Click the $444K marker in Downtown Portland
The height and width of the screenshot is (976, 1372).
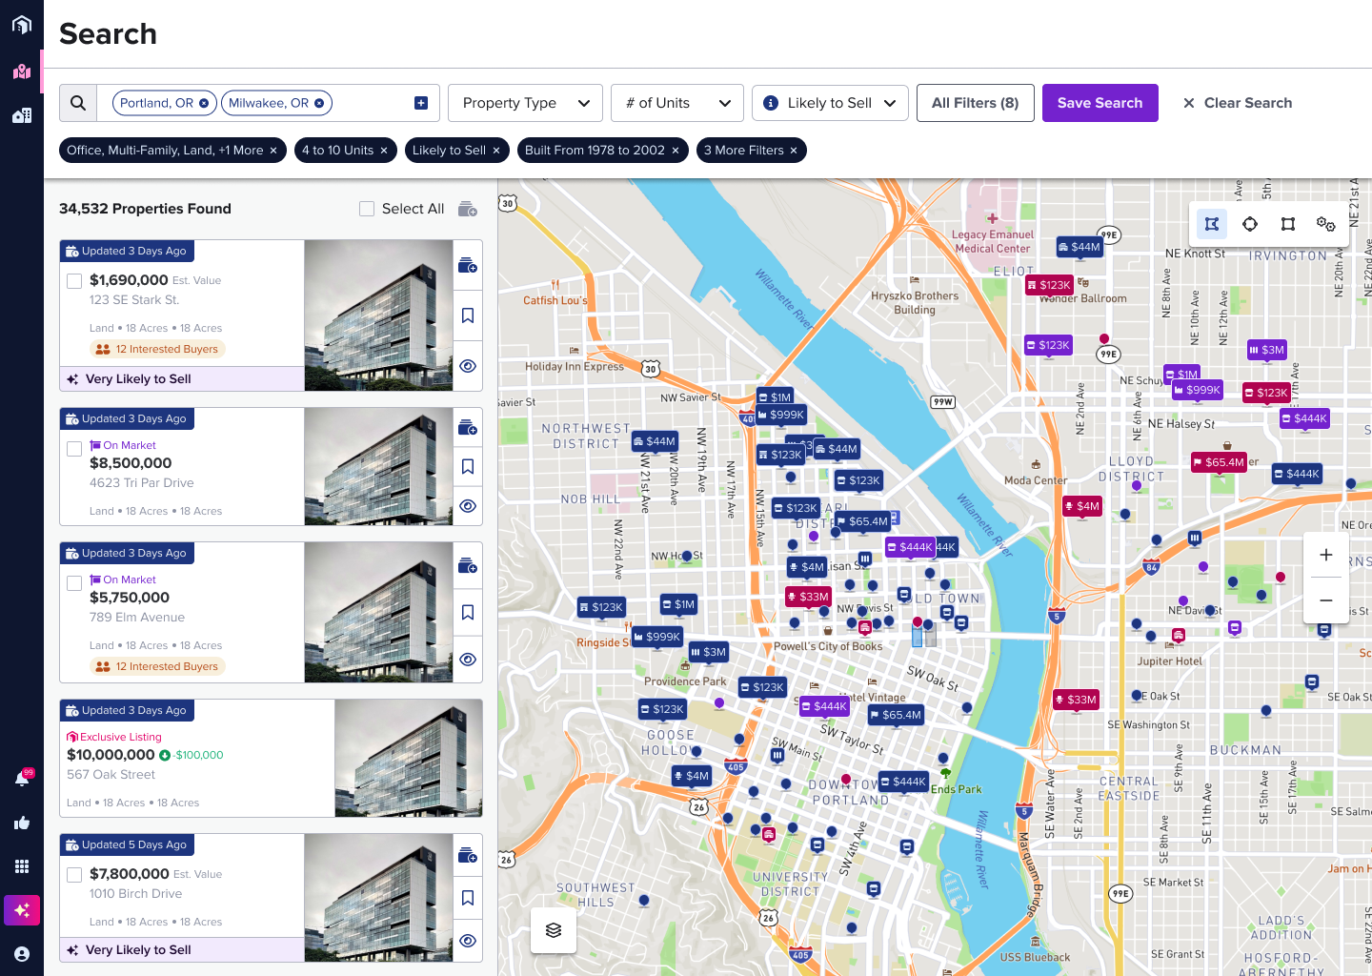tap(902, 782)
